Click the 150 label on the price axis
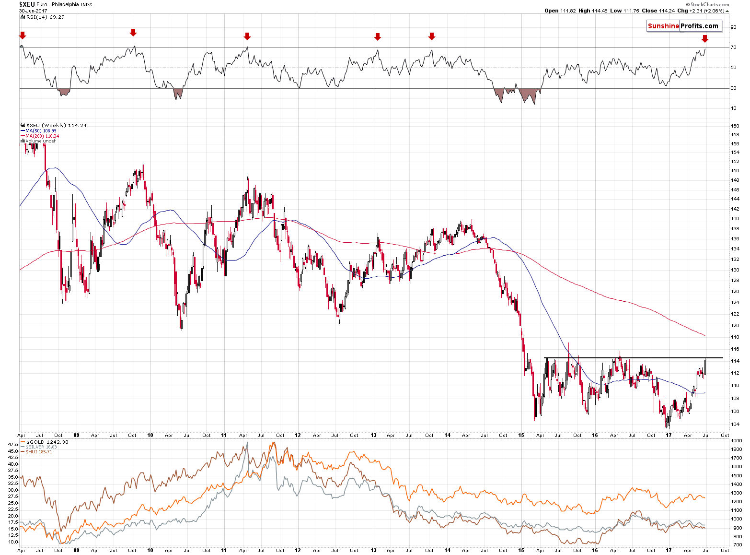The width and height of the screenshot is (750, 555). click(735, 171)
